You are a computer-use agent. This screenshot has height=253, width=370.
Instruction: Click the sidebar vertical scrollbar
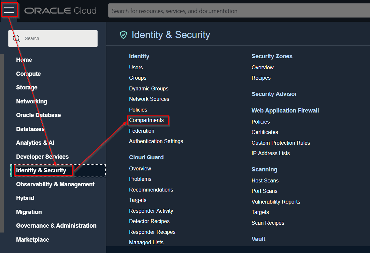pos(2,143)
